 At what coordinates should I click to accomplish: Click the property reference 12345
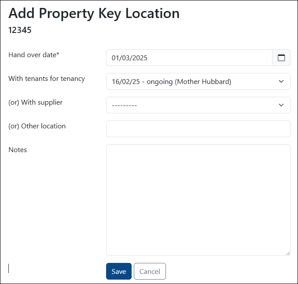pyautogui.click(x=20, y=30)
